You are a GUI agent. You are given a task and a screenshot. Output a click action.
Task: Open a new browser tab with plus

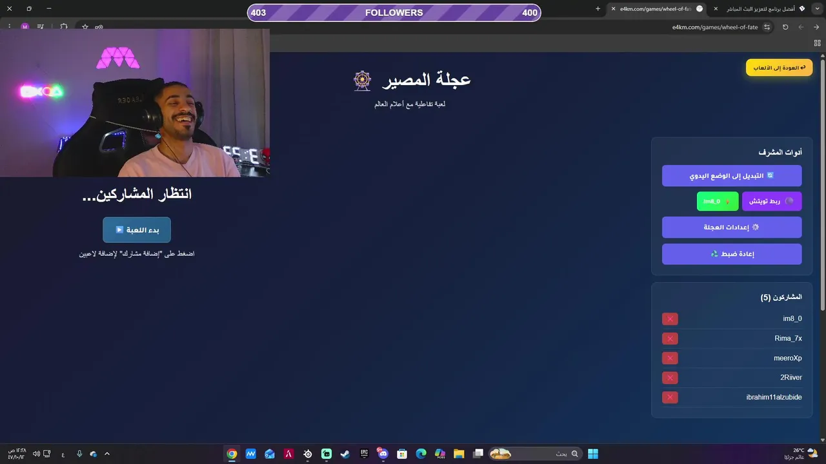[598, 8]
